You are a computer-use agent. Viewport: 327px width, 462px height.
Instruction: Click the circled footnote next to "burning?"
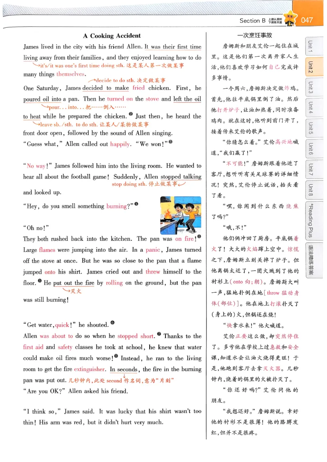[136, 204]
